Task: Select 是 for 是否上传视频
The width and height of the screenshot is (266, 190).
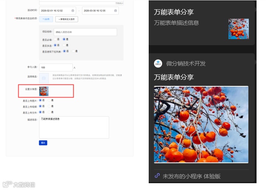Action: [x=49, y=106]
